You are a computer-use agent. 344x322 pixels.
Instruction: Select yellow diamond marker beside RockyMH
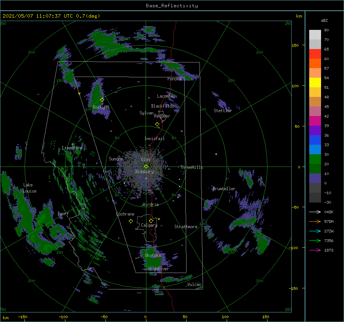[102, 100]
